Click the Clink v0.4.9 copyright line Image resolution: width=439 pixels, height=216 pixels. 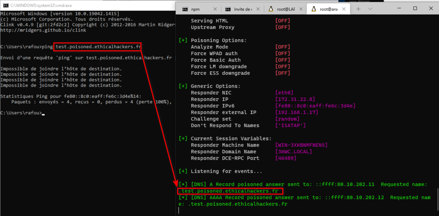tap(87, 25)
